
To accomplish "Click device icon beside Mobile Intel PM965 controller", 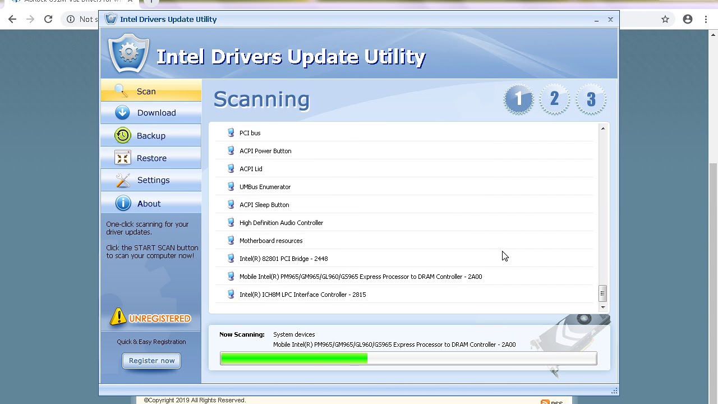I will 231,277.
